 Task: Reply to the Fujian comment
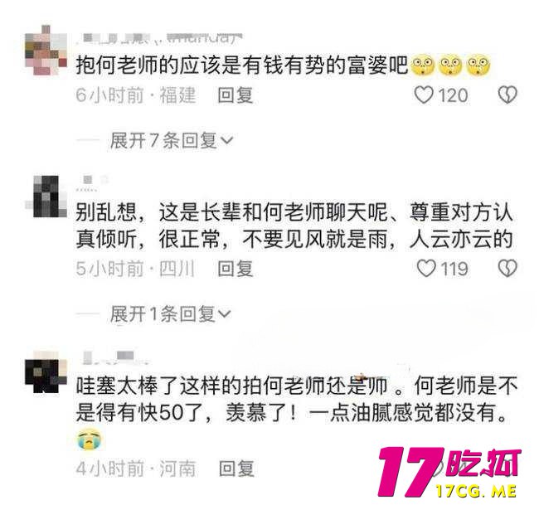point(236,95)
